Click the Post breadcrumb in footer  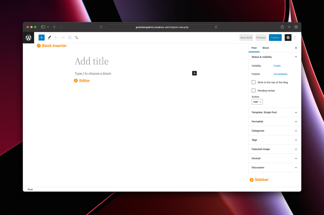[x=30, y=189]
